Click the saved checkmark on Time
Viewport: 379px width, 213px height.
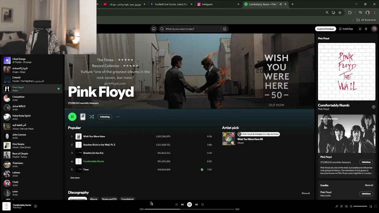(x=202, y=170)
